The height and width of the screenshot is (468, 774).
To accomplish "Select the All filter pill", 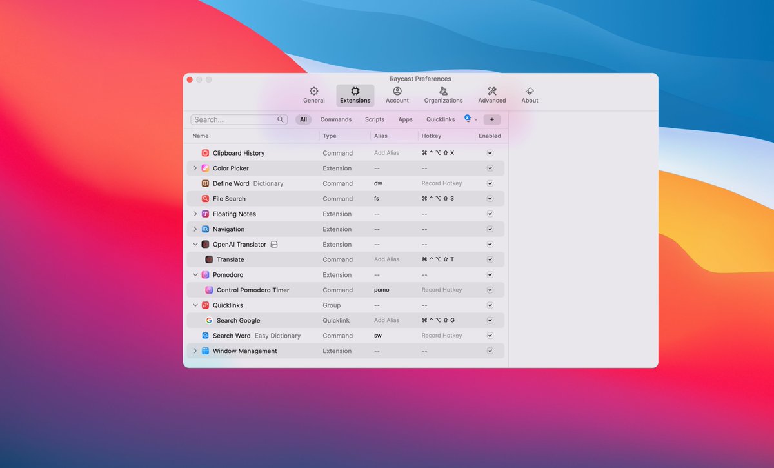I will click(303, 119).
